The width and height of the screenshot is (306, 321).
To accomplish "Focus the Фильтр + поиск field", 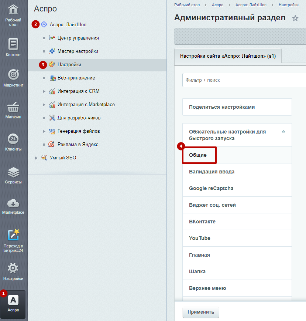I will coord(244,80).
